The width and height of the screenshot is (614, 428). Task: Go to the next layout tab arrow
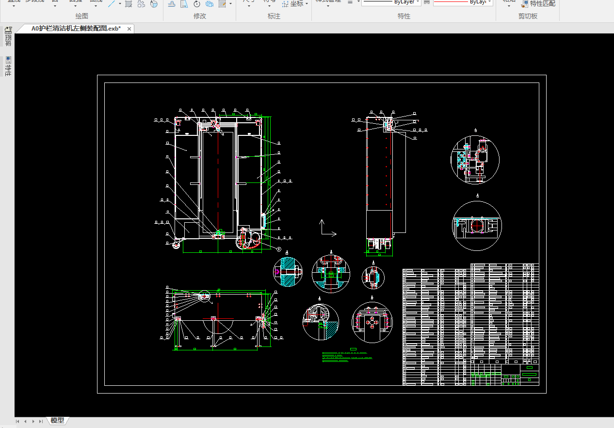pyautogui.click(x=33, y=421)
